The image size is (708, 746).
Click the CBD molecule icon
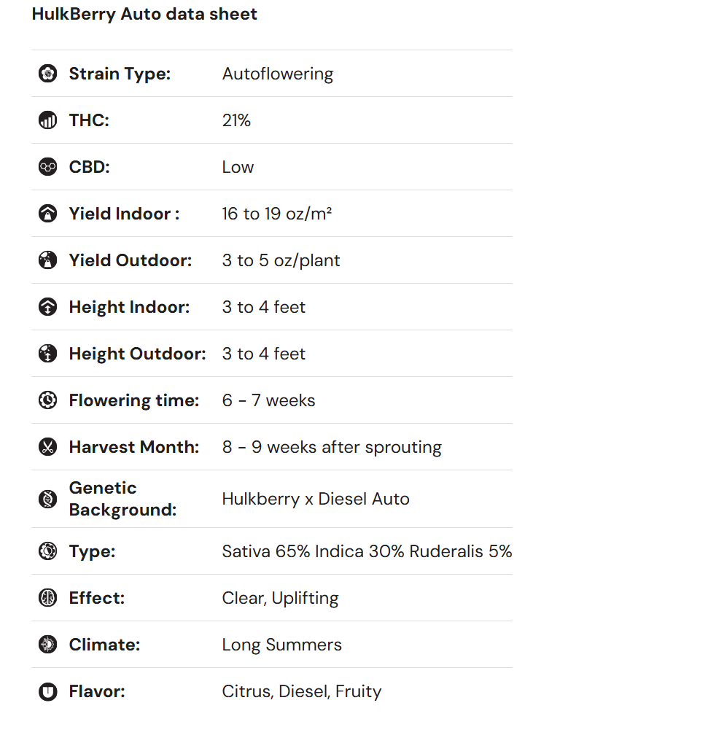(x=47, y=167)
